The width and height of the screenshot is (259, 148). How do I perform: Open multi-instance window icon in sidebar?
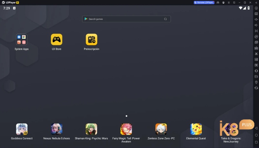(256, 43)
